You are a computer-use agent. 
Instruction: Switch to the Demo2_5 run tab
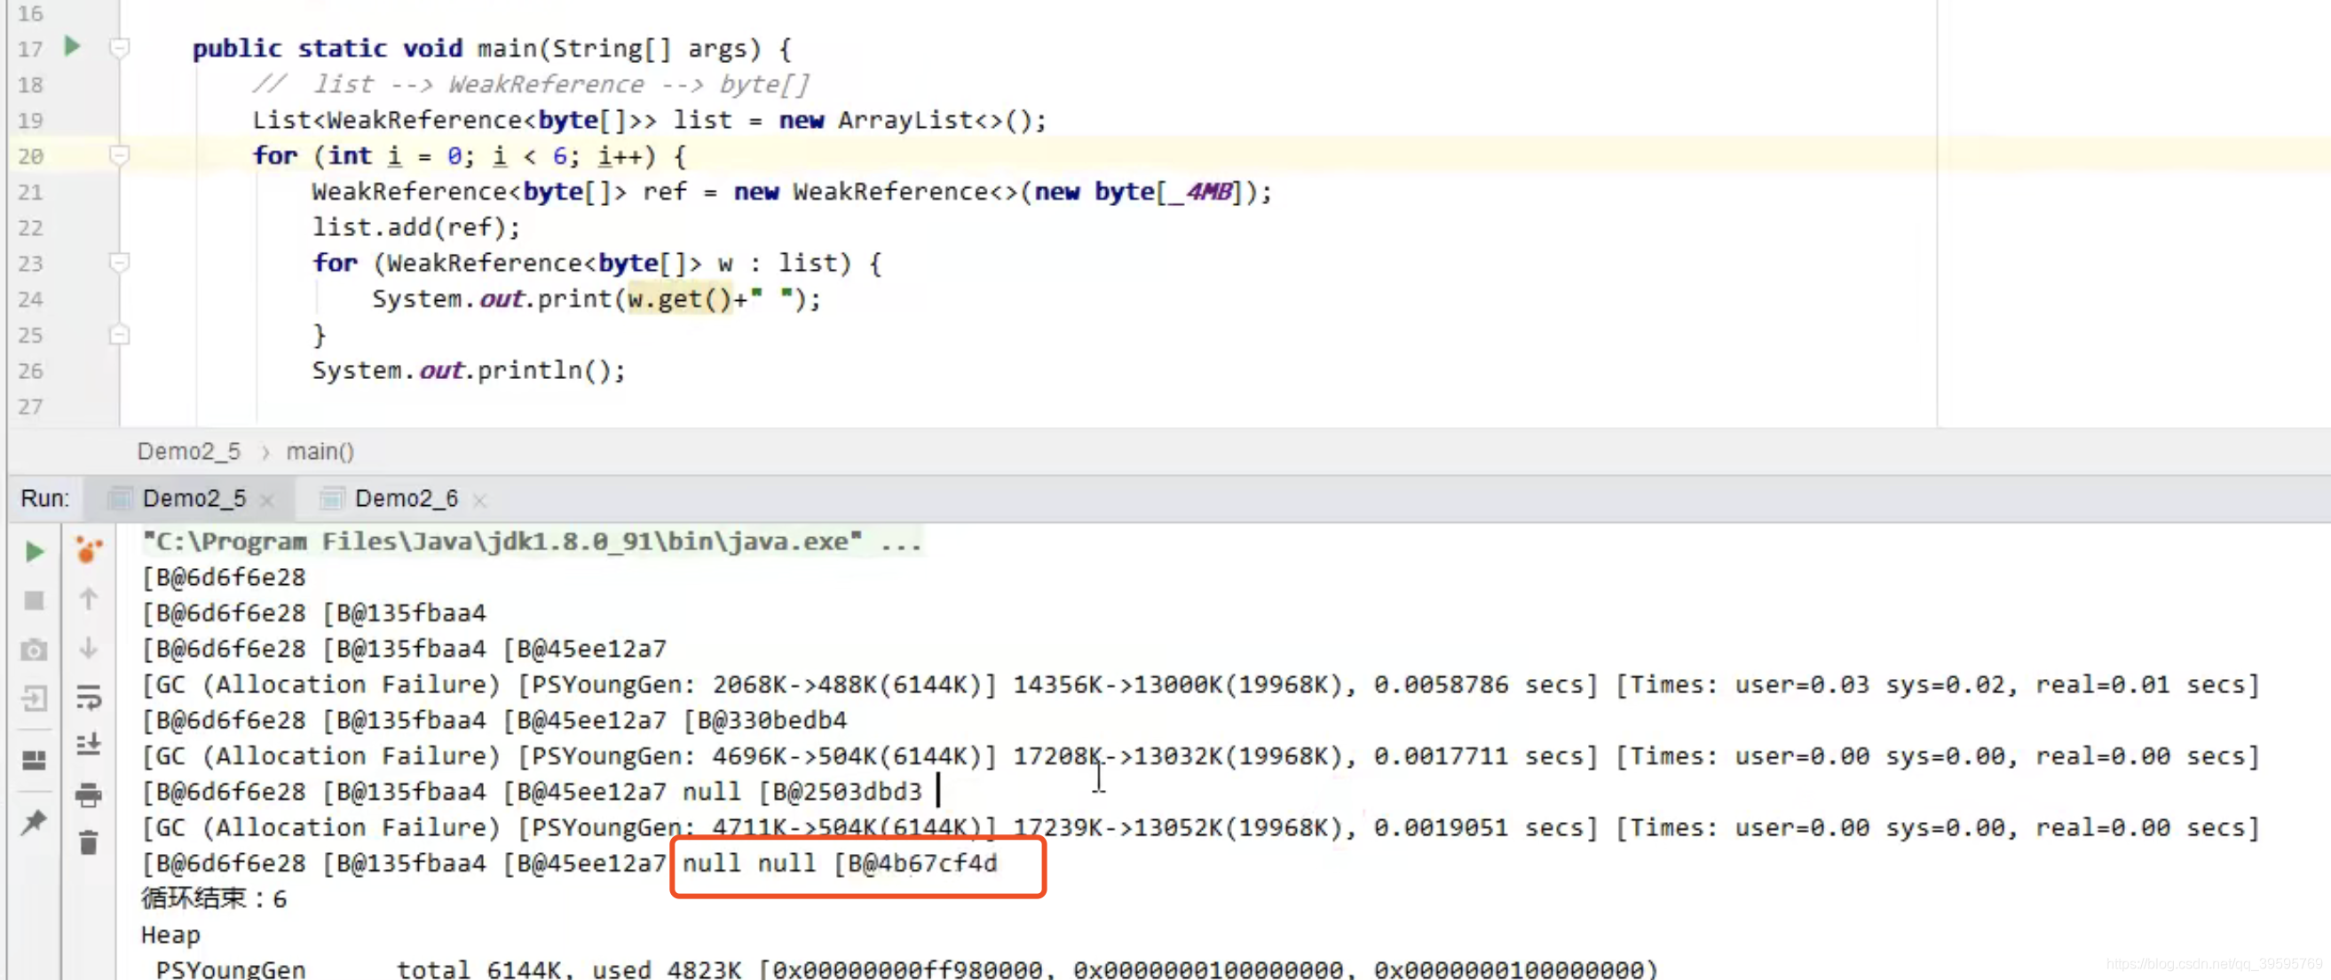point(194,499)
